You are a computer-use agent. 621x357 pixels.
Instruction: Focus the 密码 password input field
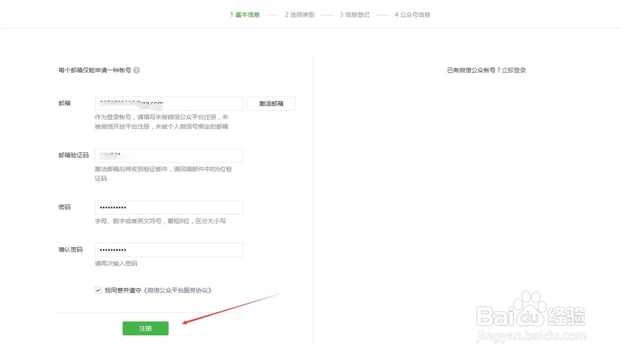click(x=169, y=207)
